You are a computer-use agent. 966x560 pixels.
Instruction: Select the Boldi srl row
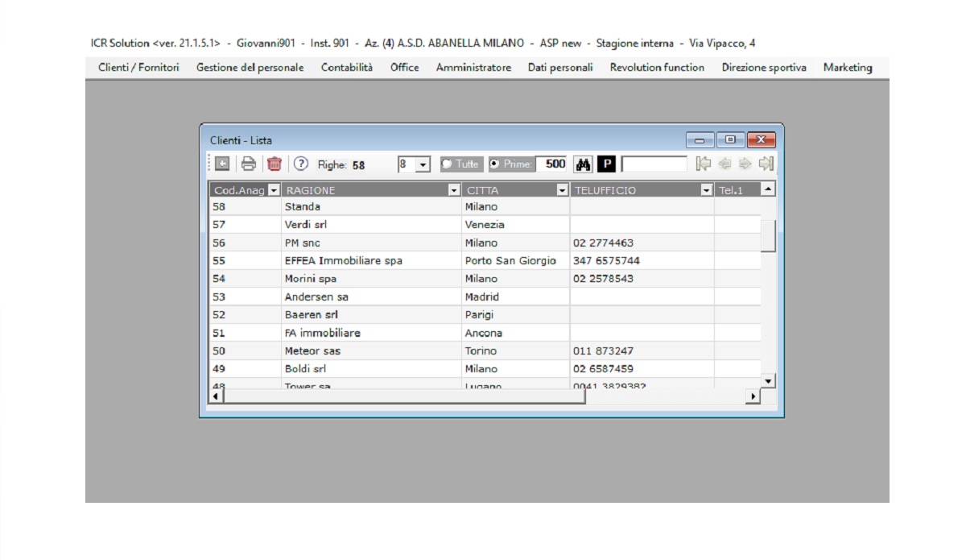point(485,369)
